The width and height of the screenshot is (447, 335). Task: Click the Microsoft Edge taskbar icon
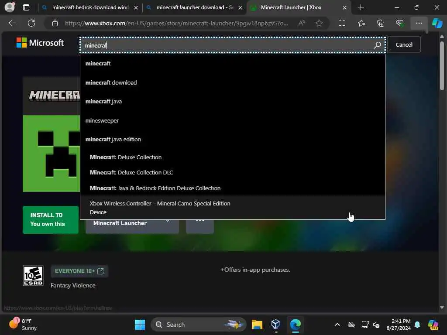[x=296, y=325]
